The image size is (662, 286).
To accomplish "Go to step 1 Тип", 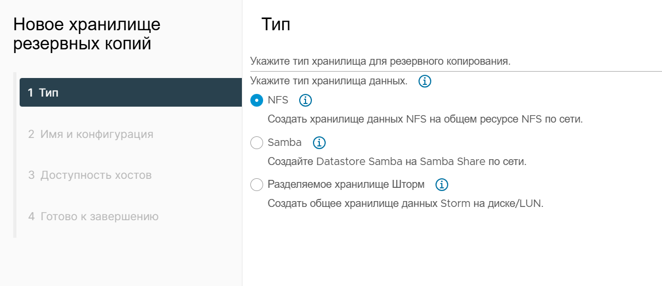I will [x=130, y=92].
